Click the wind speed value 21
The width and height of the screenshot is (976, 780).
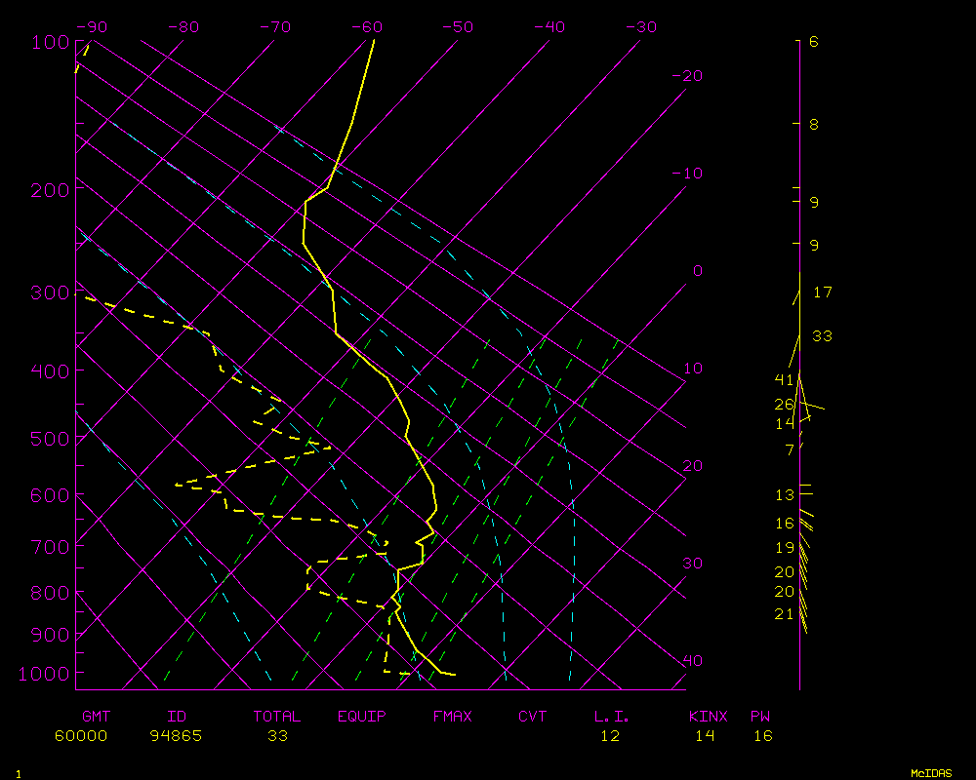pos(784,613)
